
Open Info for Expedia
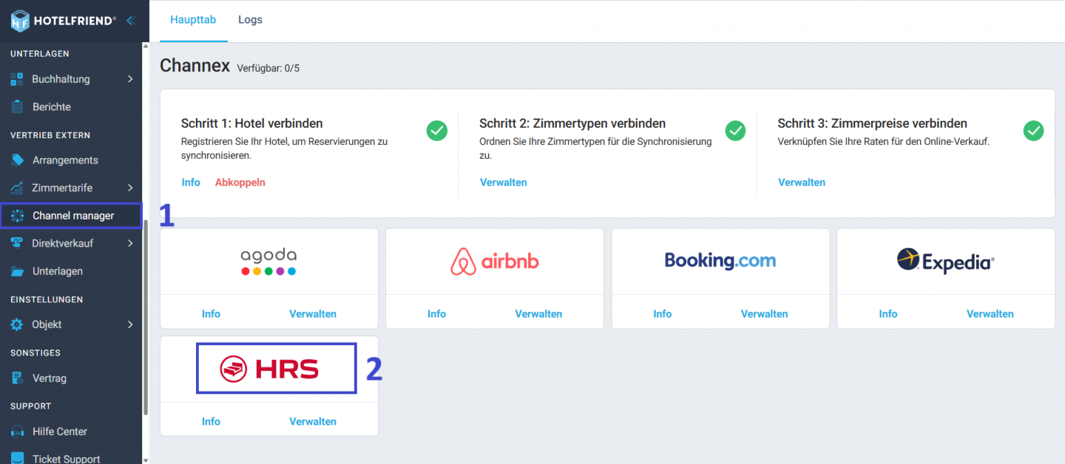coord(888,314)
